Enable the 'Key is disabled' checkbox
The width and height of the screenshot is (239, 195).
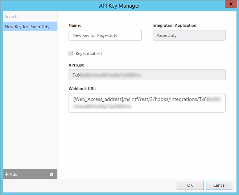tap(71, 53)
